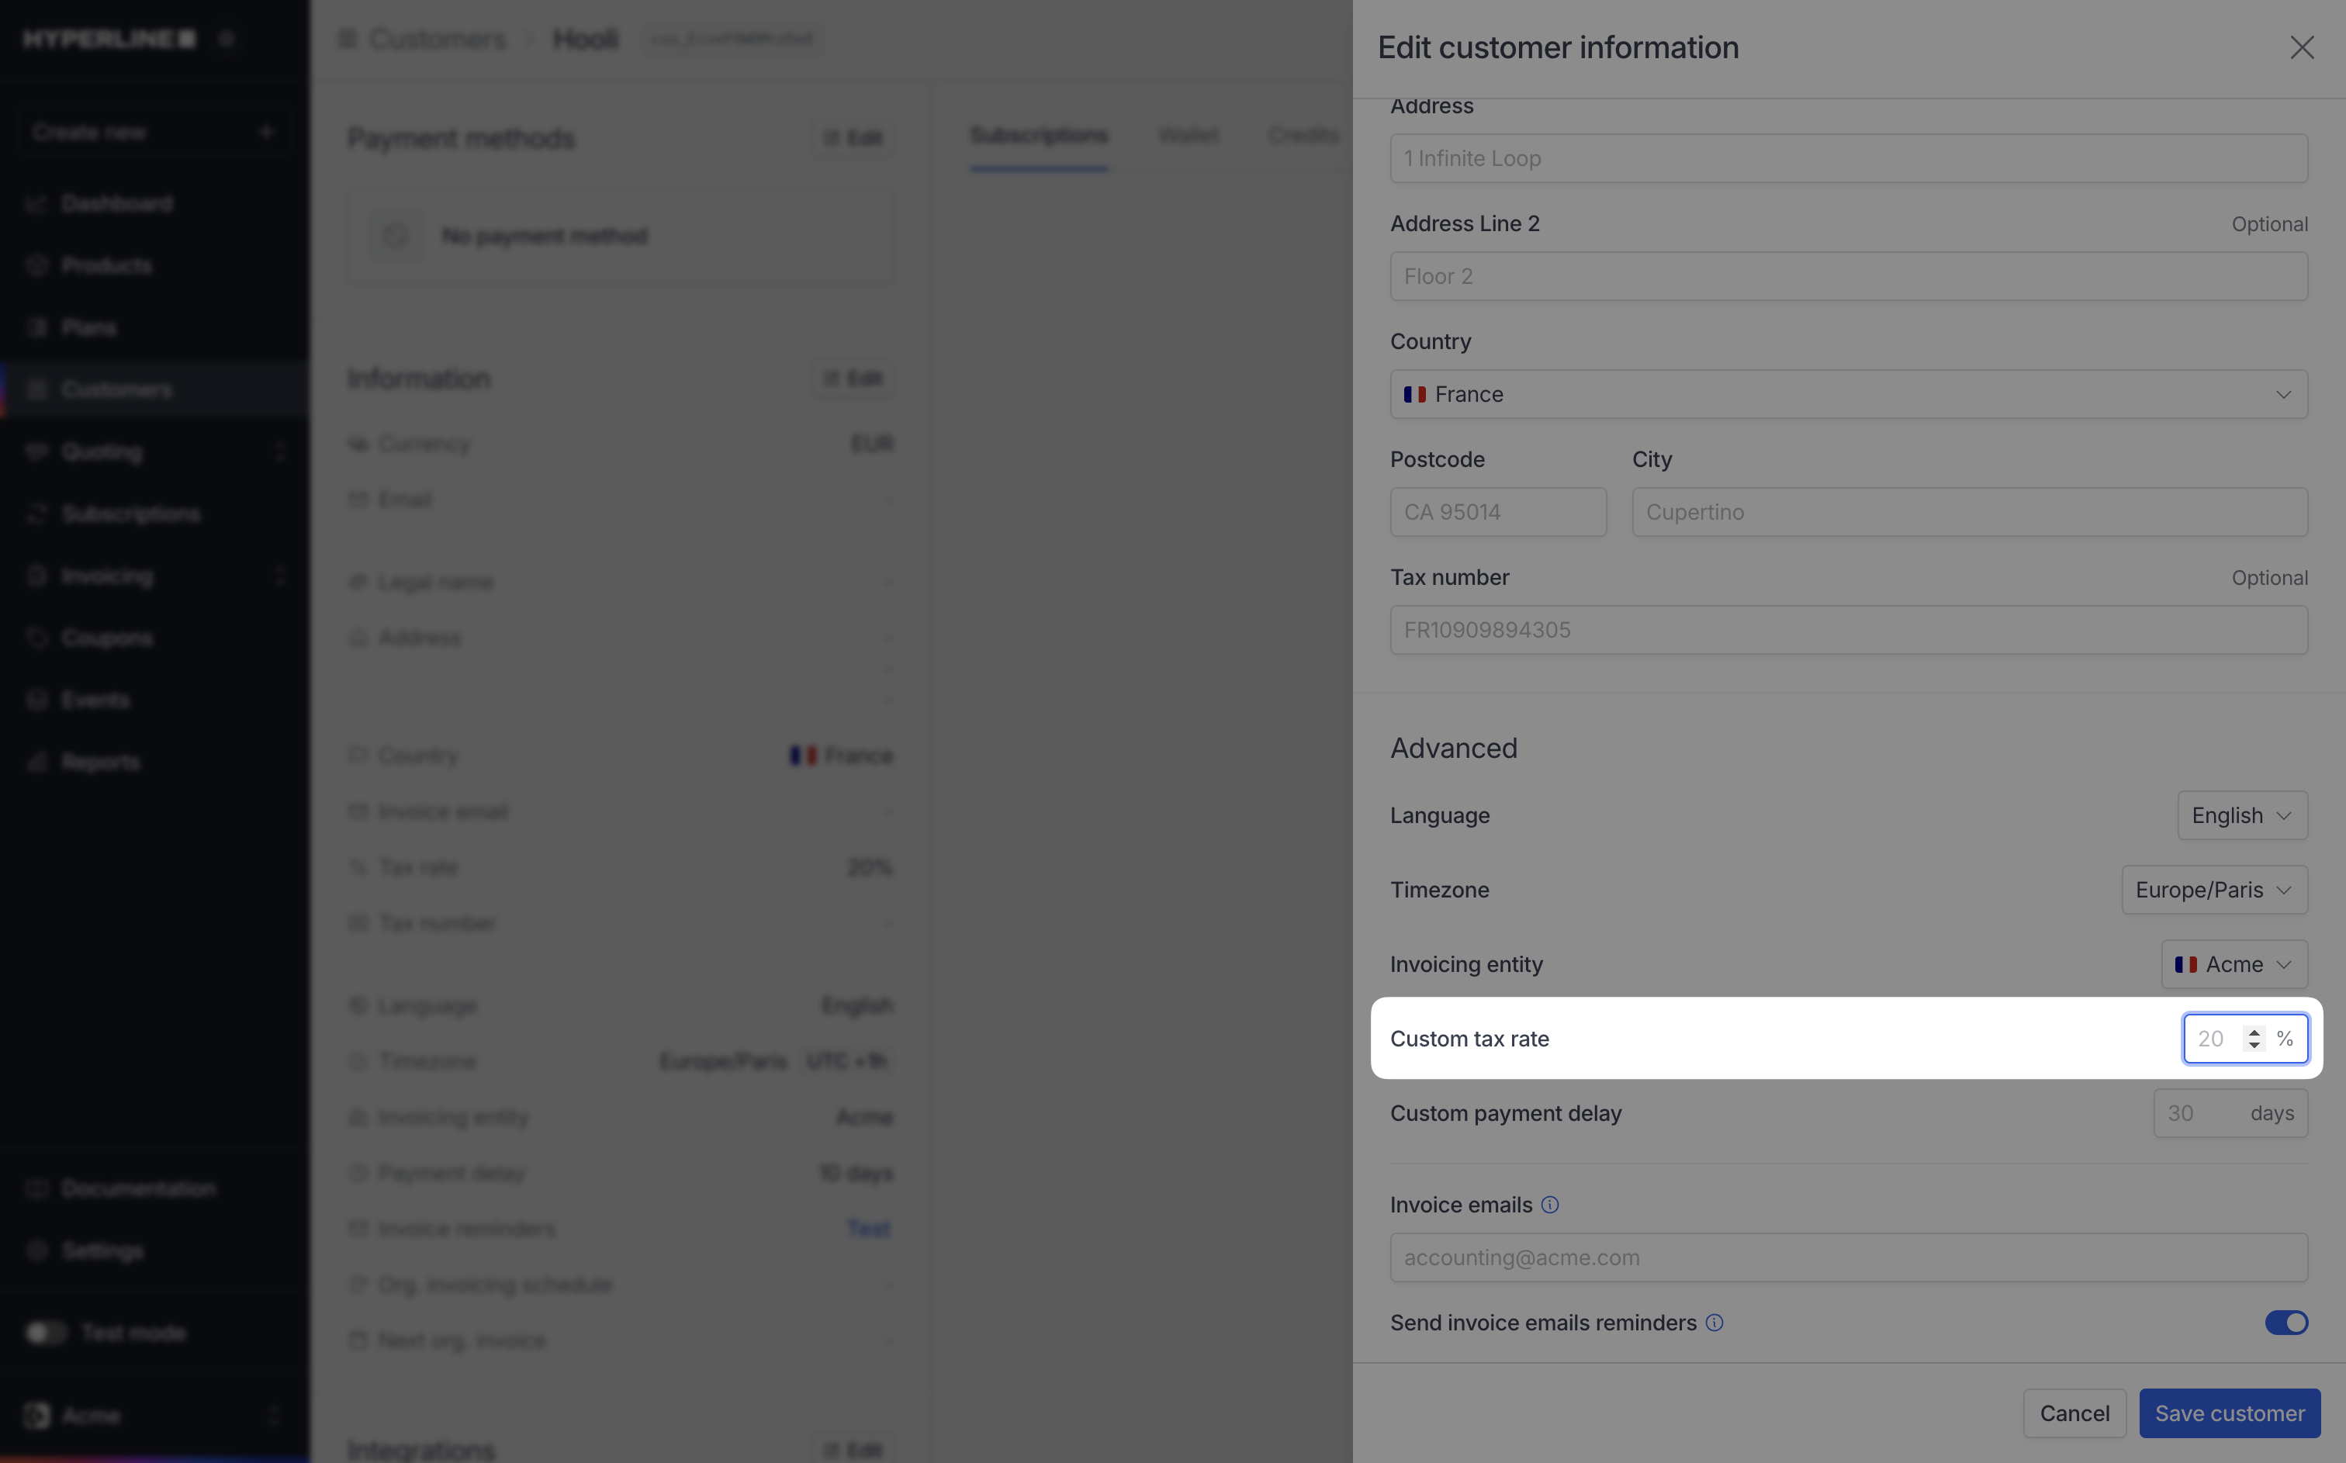This screenshot has width=2346, height=1463.
Task: Click the Coupons sidebar icon
Action: pyautogui.click(x=36, y=638)
